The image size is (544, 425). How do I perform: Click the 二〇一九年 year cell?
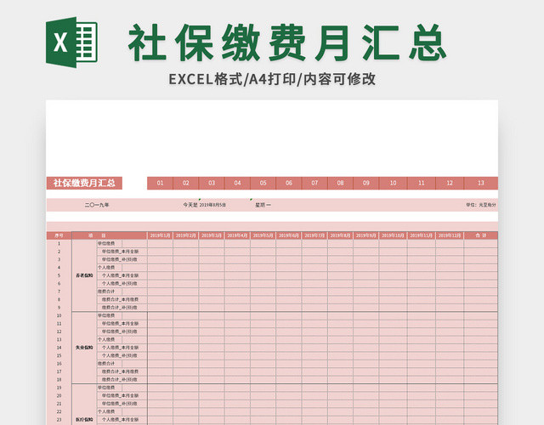97,205
